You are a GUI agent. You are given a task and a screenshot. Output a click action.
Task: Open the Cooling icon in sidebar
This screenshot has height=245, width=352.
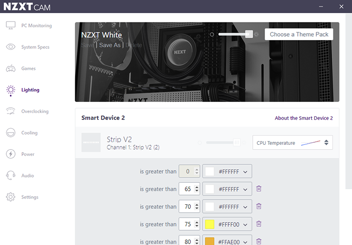(10, 133)
